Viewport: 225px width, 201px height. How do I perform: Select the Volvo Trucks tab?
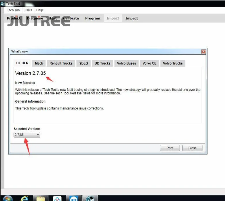point(173,63)
